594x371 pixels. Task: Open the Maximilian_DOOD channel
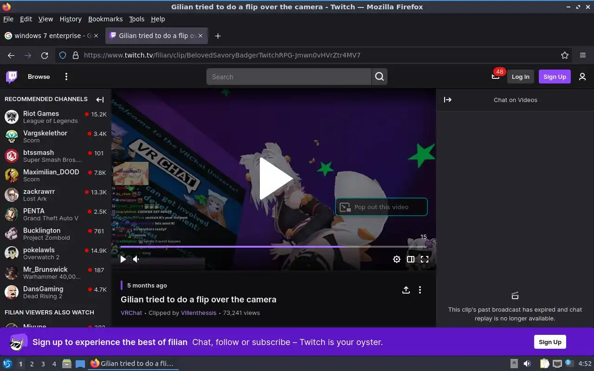tap(56, 175)
